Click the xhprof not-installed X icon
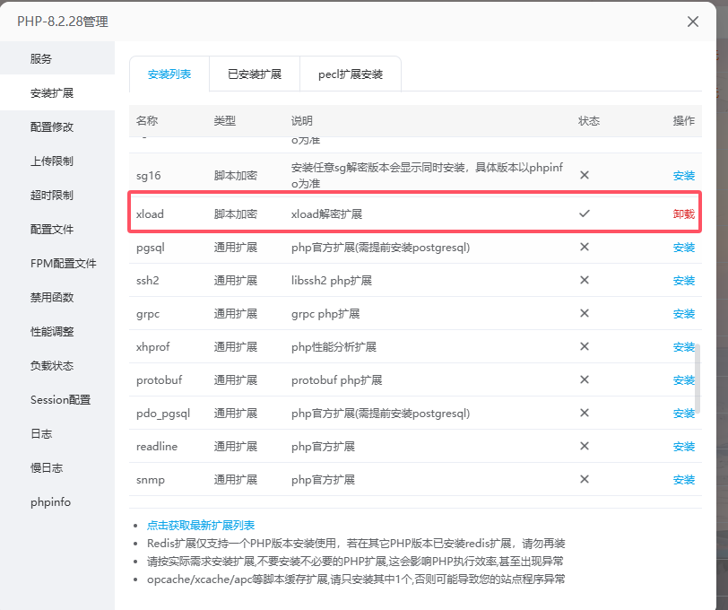The image size is (728, 610). point(585,347)
